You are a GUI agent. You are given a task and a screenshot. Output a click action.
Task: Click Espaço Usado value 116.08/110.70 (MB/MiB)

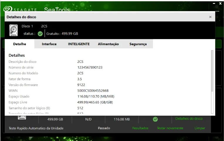point(96,96)
